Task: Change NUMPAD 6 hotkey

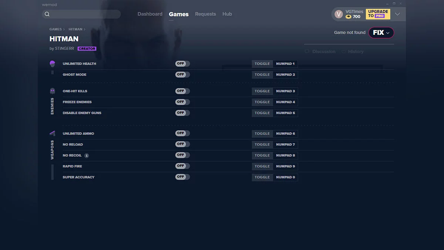Action: coord(285,133)
